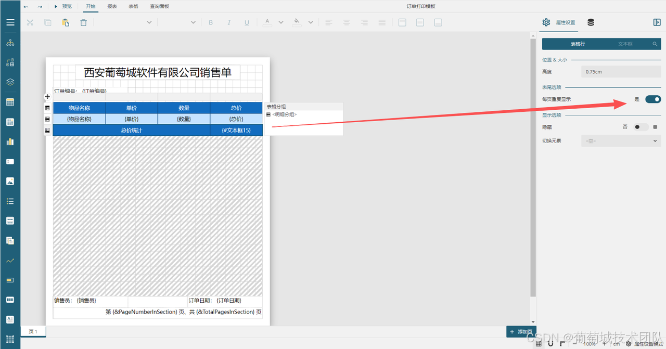
Task: Click the height input field 0.75cm
Action: 621,72
